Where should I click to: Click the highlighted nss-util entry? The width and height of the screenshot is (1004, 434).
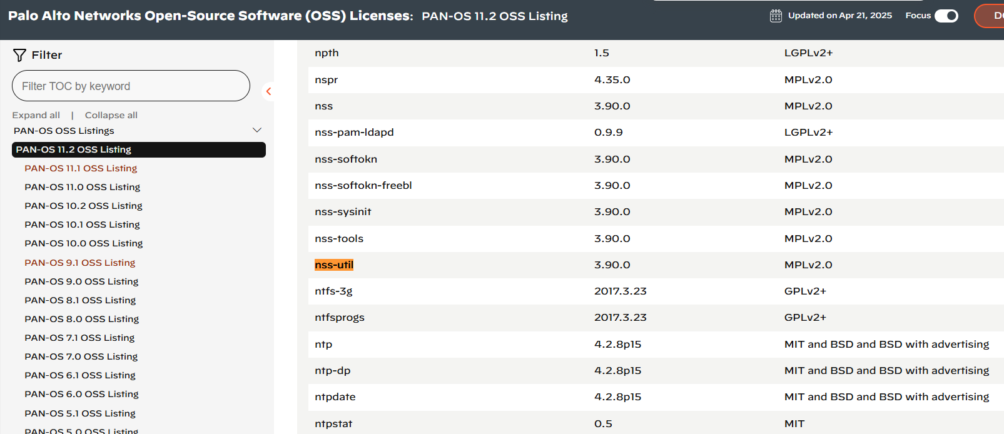pos(334,265)
